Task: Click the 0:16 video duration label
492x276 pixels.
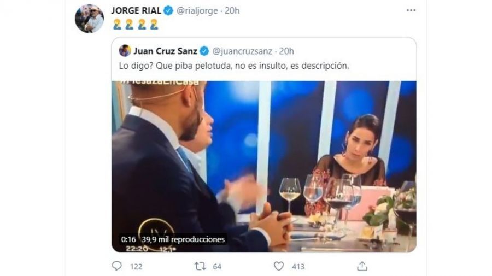Action: [129, 239]
